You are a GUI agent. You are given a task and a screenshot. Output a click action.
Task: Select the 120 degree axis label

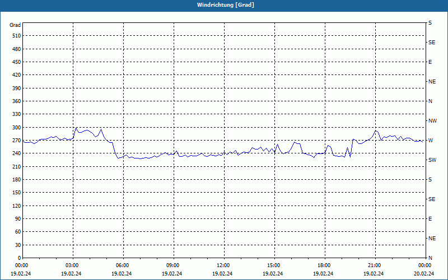click(x=16, y=206)
